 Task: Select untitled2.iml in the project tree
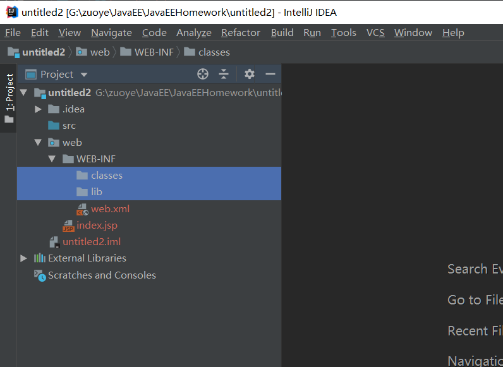(92, 242)
